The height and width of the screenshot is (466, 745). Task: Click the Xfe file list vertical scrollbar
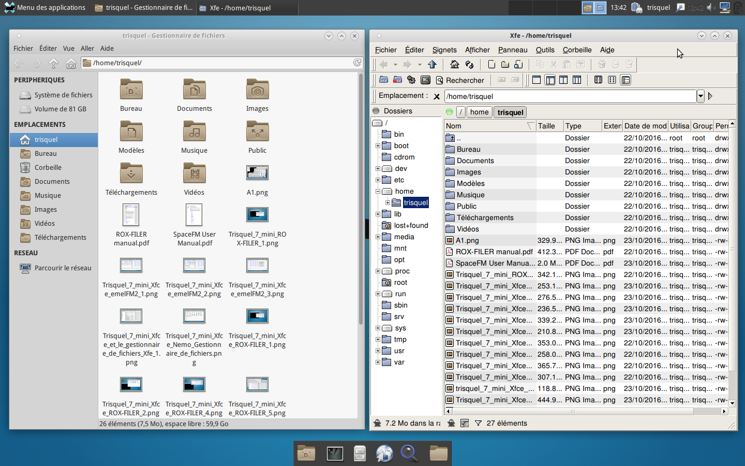coord(732,250)
